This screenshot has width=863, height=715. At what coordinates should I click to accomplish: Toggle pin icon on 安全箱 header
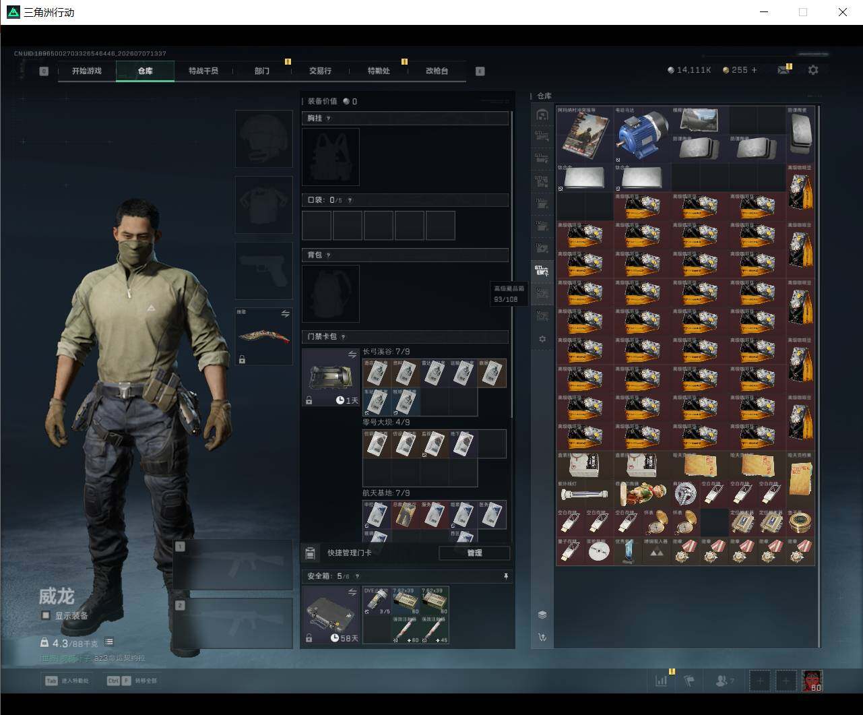tap(506, 576)
